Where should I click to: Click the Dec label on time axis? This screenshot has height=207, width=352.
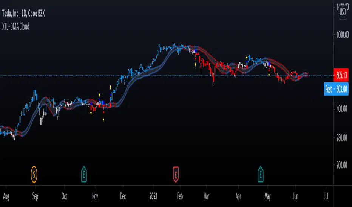[123, 196]
